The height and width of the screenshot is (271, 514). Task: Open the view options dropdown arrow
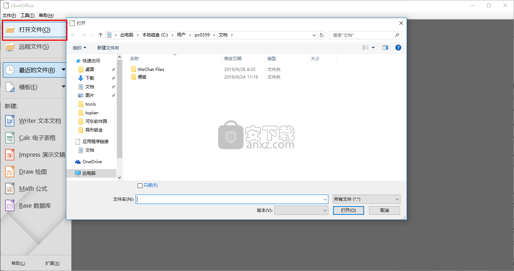pyautogui.click(x=373, y=48)
